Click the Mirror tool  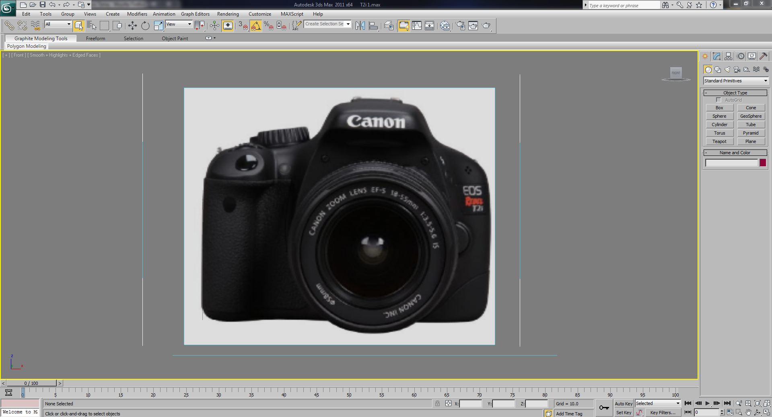pyautogui.click(x=360, y=26)
